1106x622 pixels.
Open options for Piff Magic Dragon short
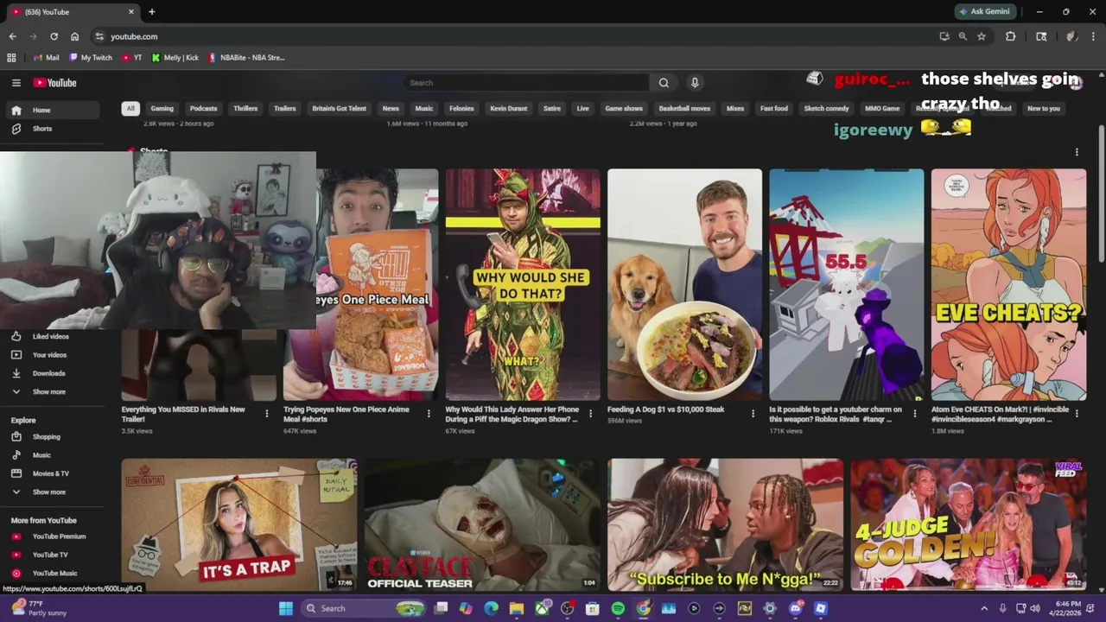tap(590, 414)
